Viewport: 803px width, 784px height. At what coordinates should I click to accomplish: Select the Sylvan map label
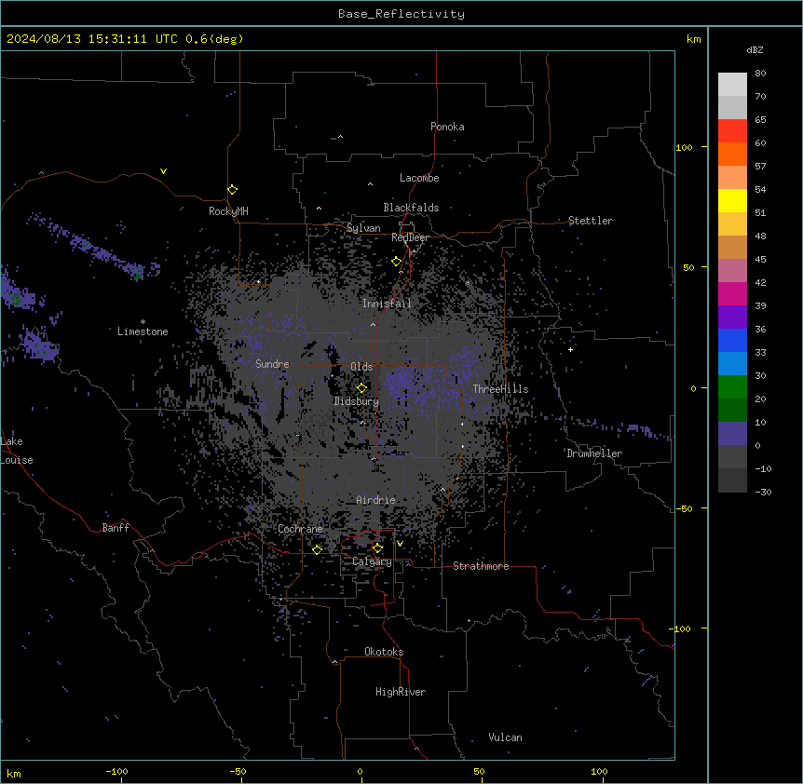click(363, 228)
